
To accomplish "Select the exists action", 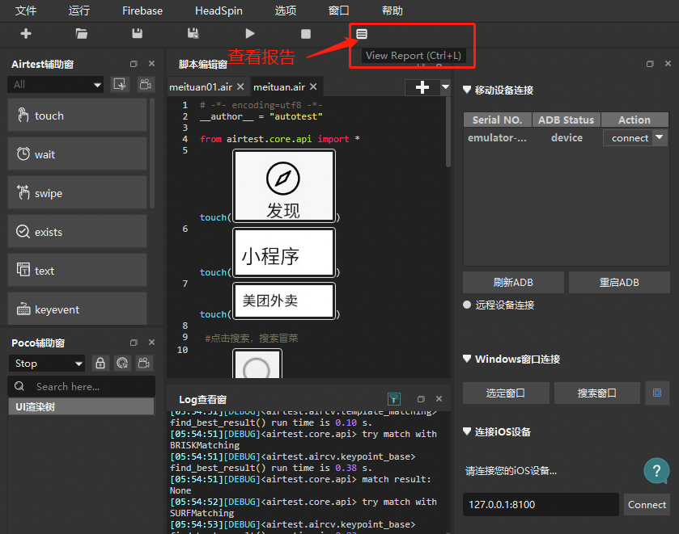I will 77,232.
